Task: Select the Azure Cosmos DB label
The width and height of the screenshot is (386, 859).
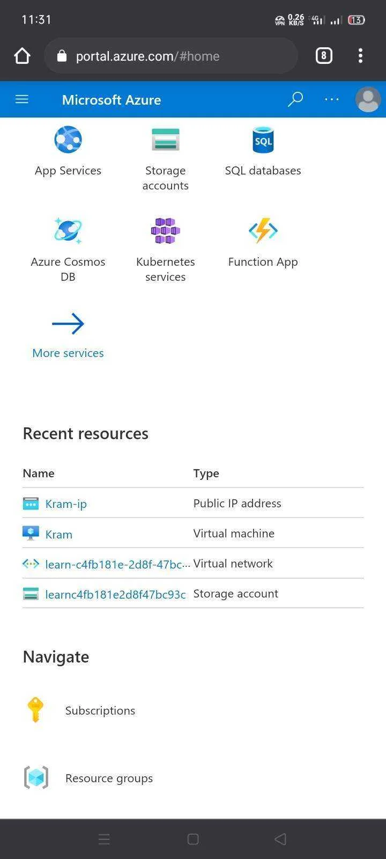Action: 68,269
